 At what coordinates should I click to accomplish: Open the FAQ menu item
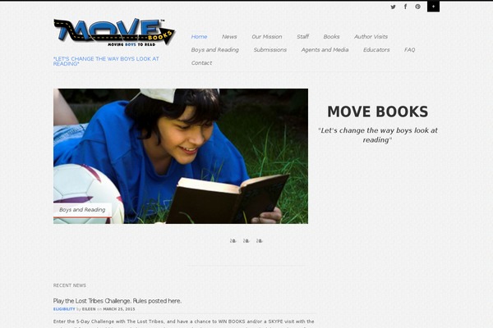[409, 49]
